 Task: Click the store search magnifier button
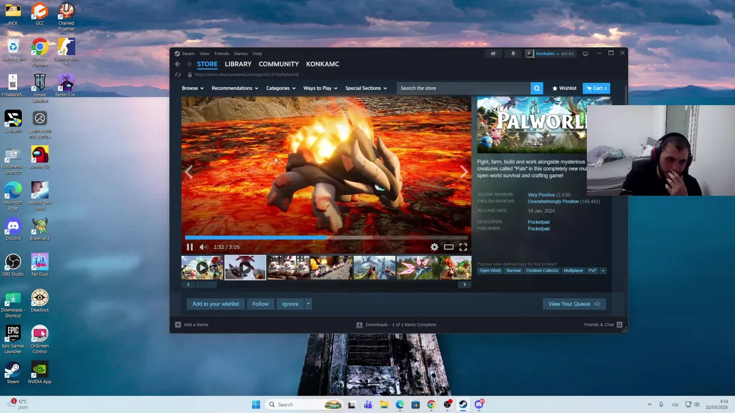[537, 88]
